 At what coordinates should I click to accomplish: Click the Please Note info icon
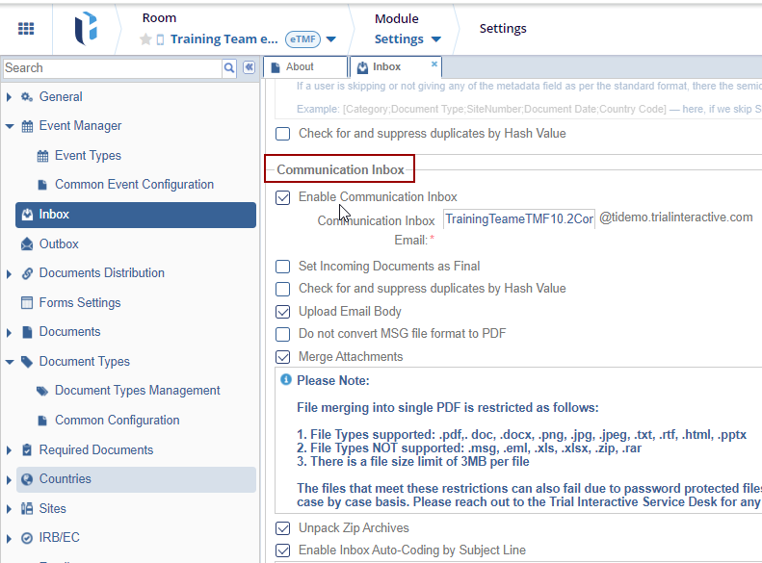pyautogui.click(x=286, y=380)
